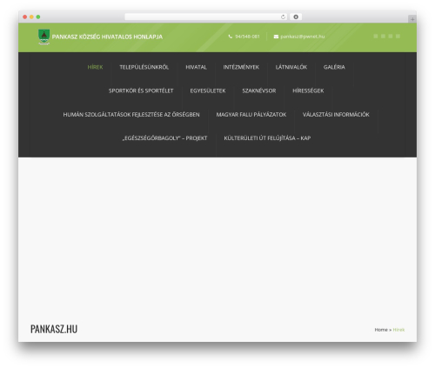The image size is (435, 368).
Task: Click the round extension icon next to the address bar
Action: (x=296, y=17)
